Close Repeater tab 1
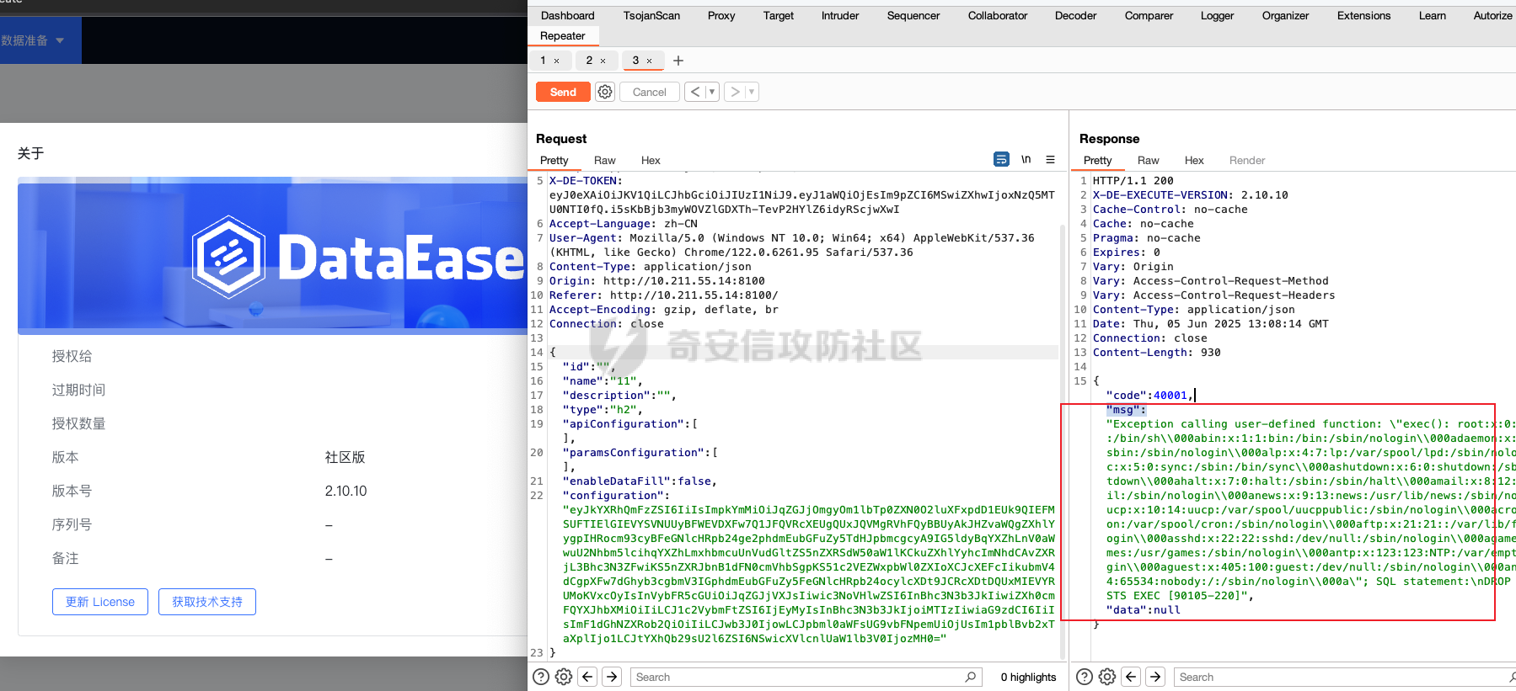The image size is (1516, 691). (x=557, y=61)
